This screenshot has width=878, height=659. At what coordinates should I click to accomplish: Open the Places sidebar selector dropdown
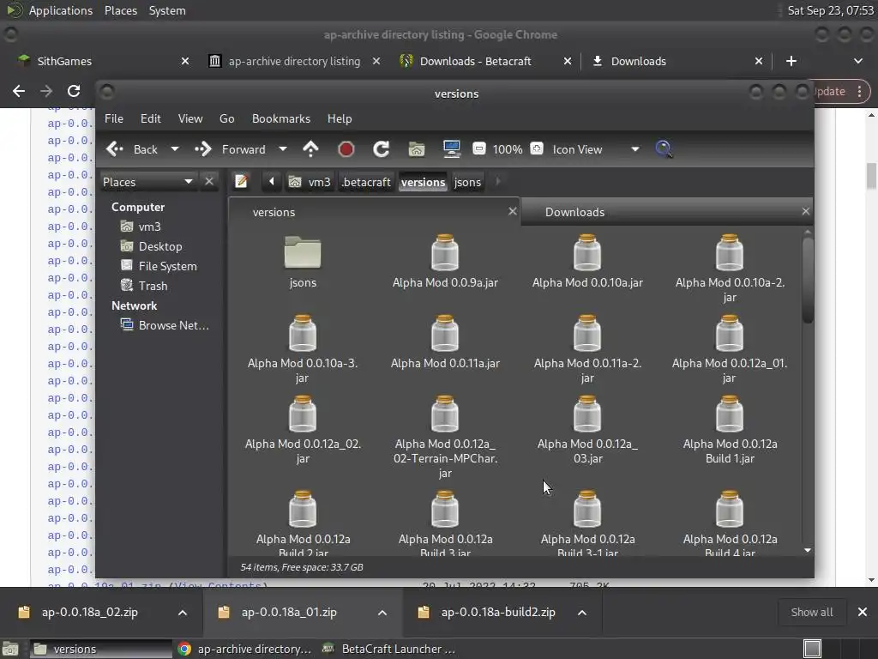[147, 182]
